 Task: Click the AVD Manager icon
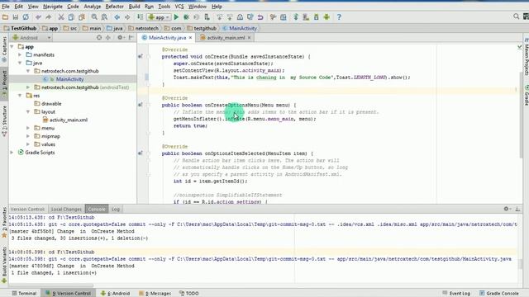point(306,17)
